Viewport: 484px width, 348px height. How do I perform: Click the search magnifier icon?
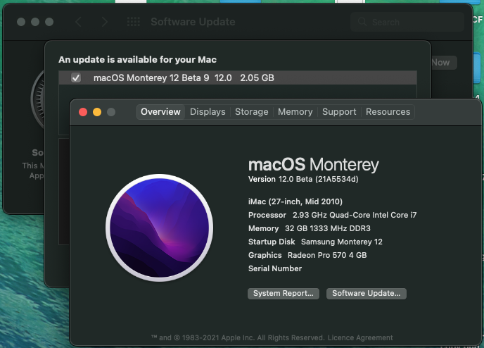362,22
